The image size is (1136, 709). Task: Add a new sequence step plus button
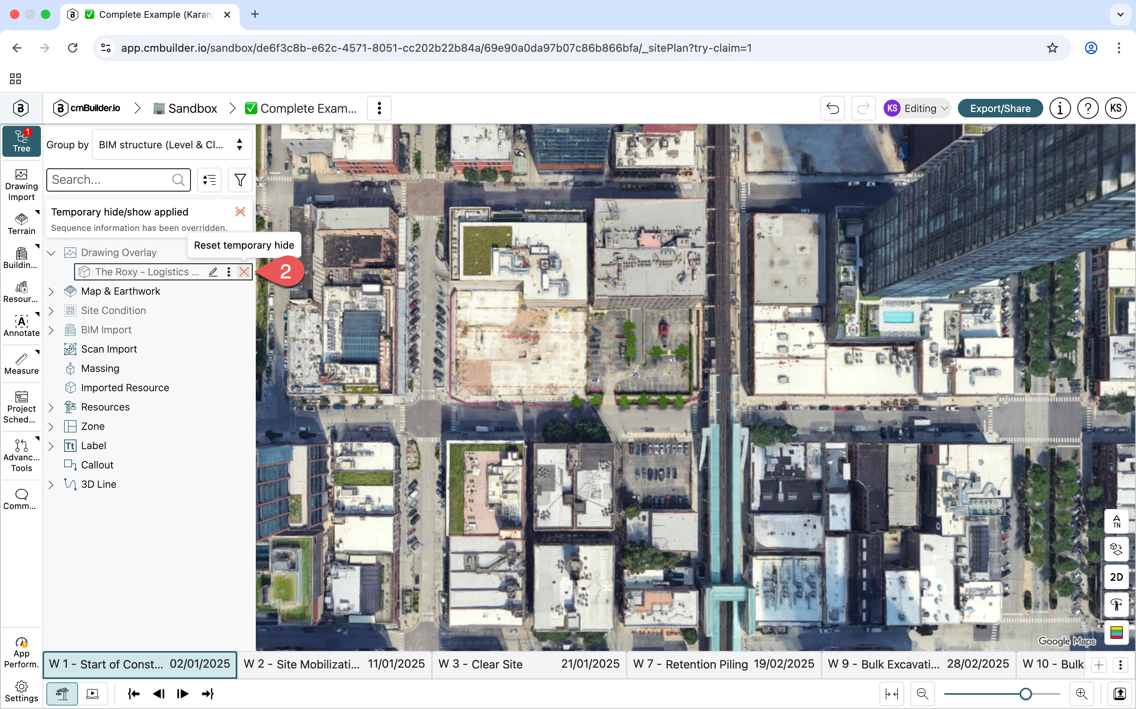(1099, 665)
